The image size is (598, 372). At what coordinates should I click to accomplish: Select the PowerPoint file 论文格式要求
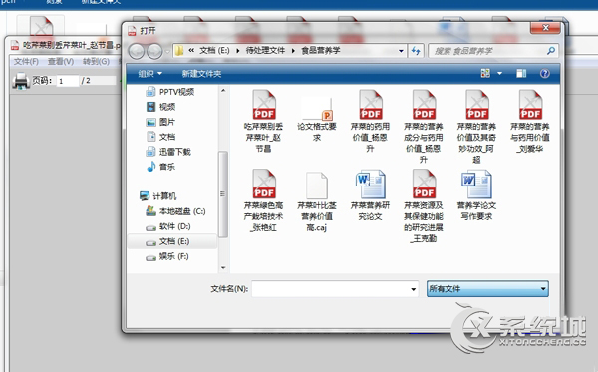[x=317, y=119]
